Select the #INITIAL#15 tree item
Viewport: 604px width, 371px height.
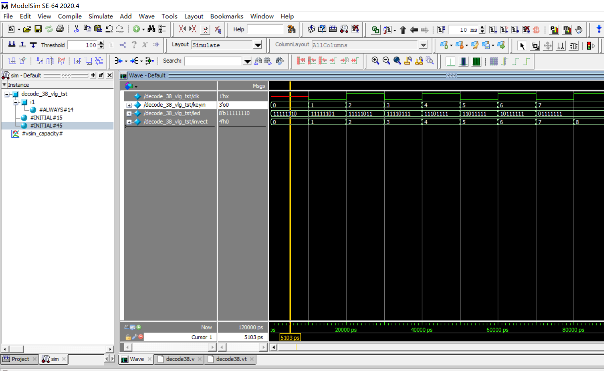46,118
